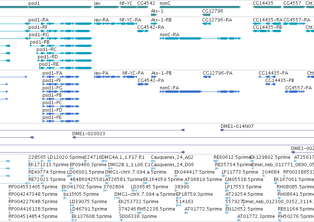314x222 pixels.
Task: Open transcript pod1-RD
Action: [48, 57]
